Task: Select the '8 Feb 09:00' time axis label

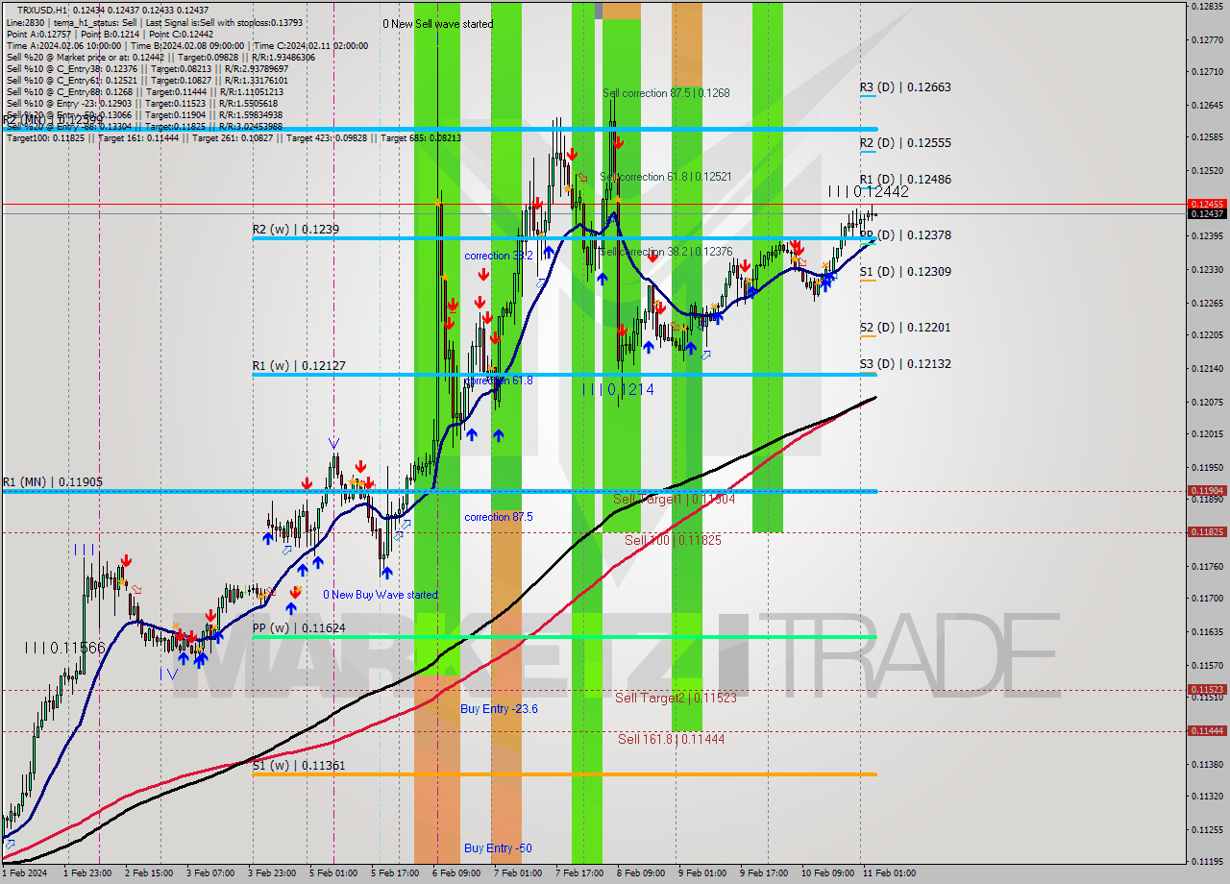Action: [641, 873]
